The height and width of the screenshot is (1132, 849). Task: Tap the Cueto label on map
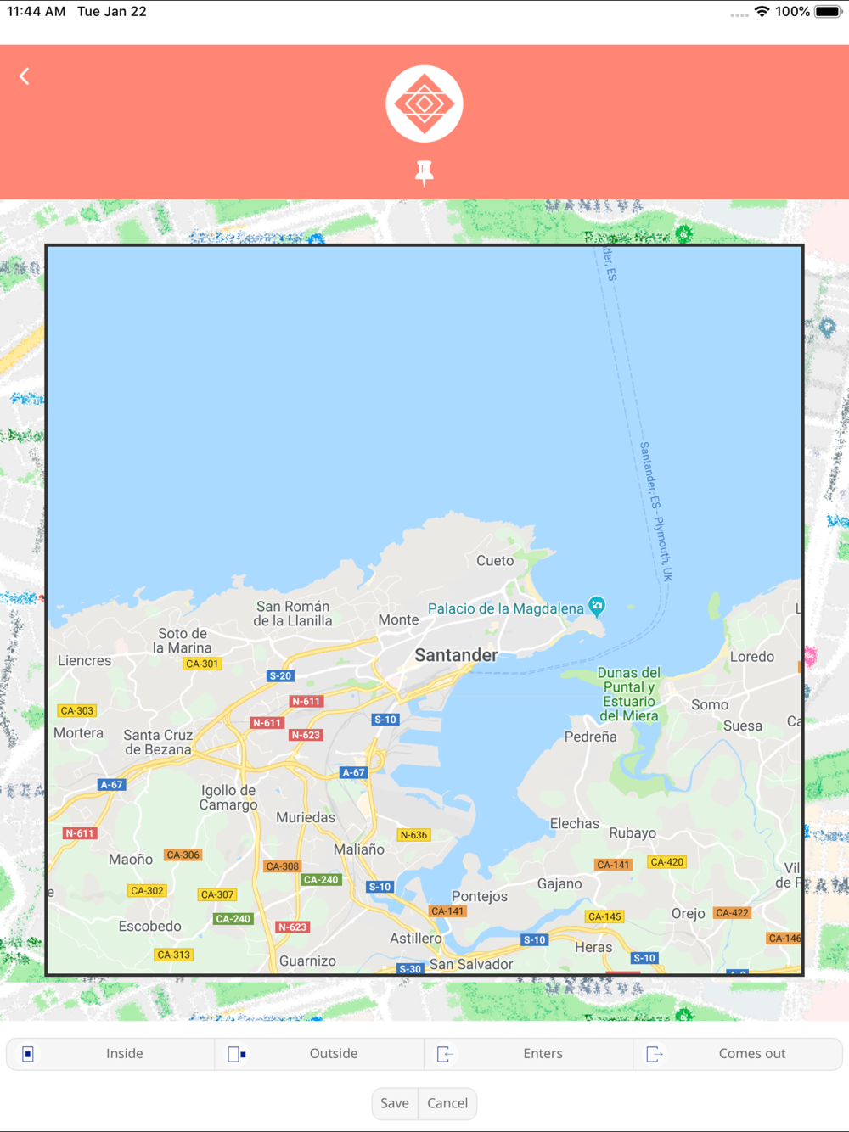[495, 561]
